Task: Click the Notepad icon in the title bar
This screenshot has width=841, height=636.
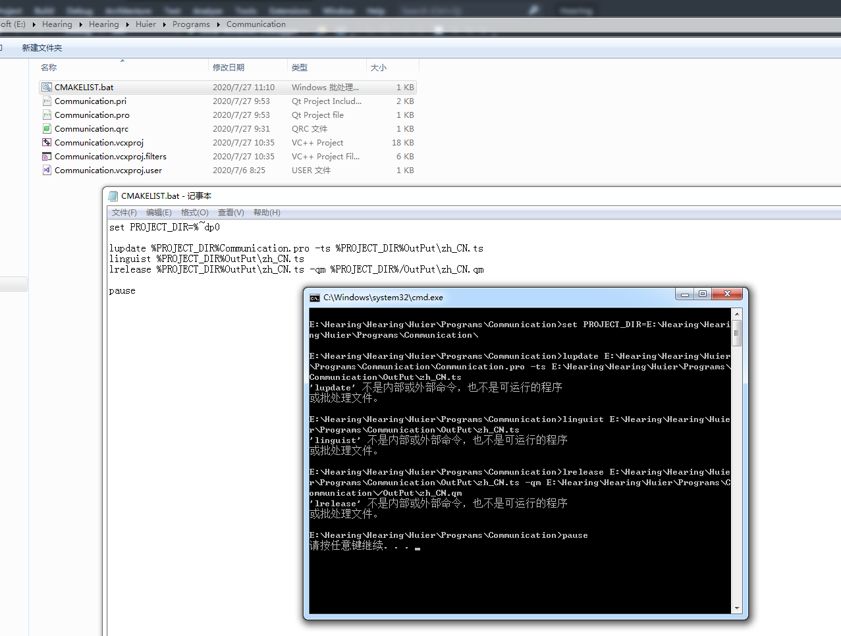Action: (113, 196)
